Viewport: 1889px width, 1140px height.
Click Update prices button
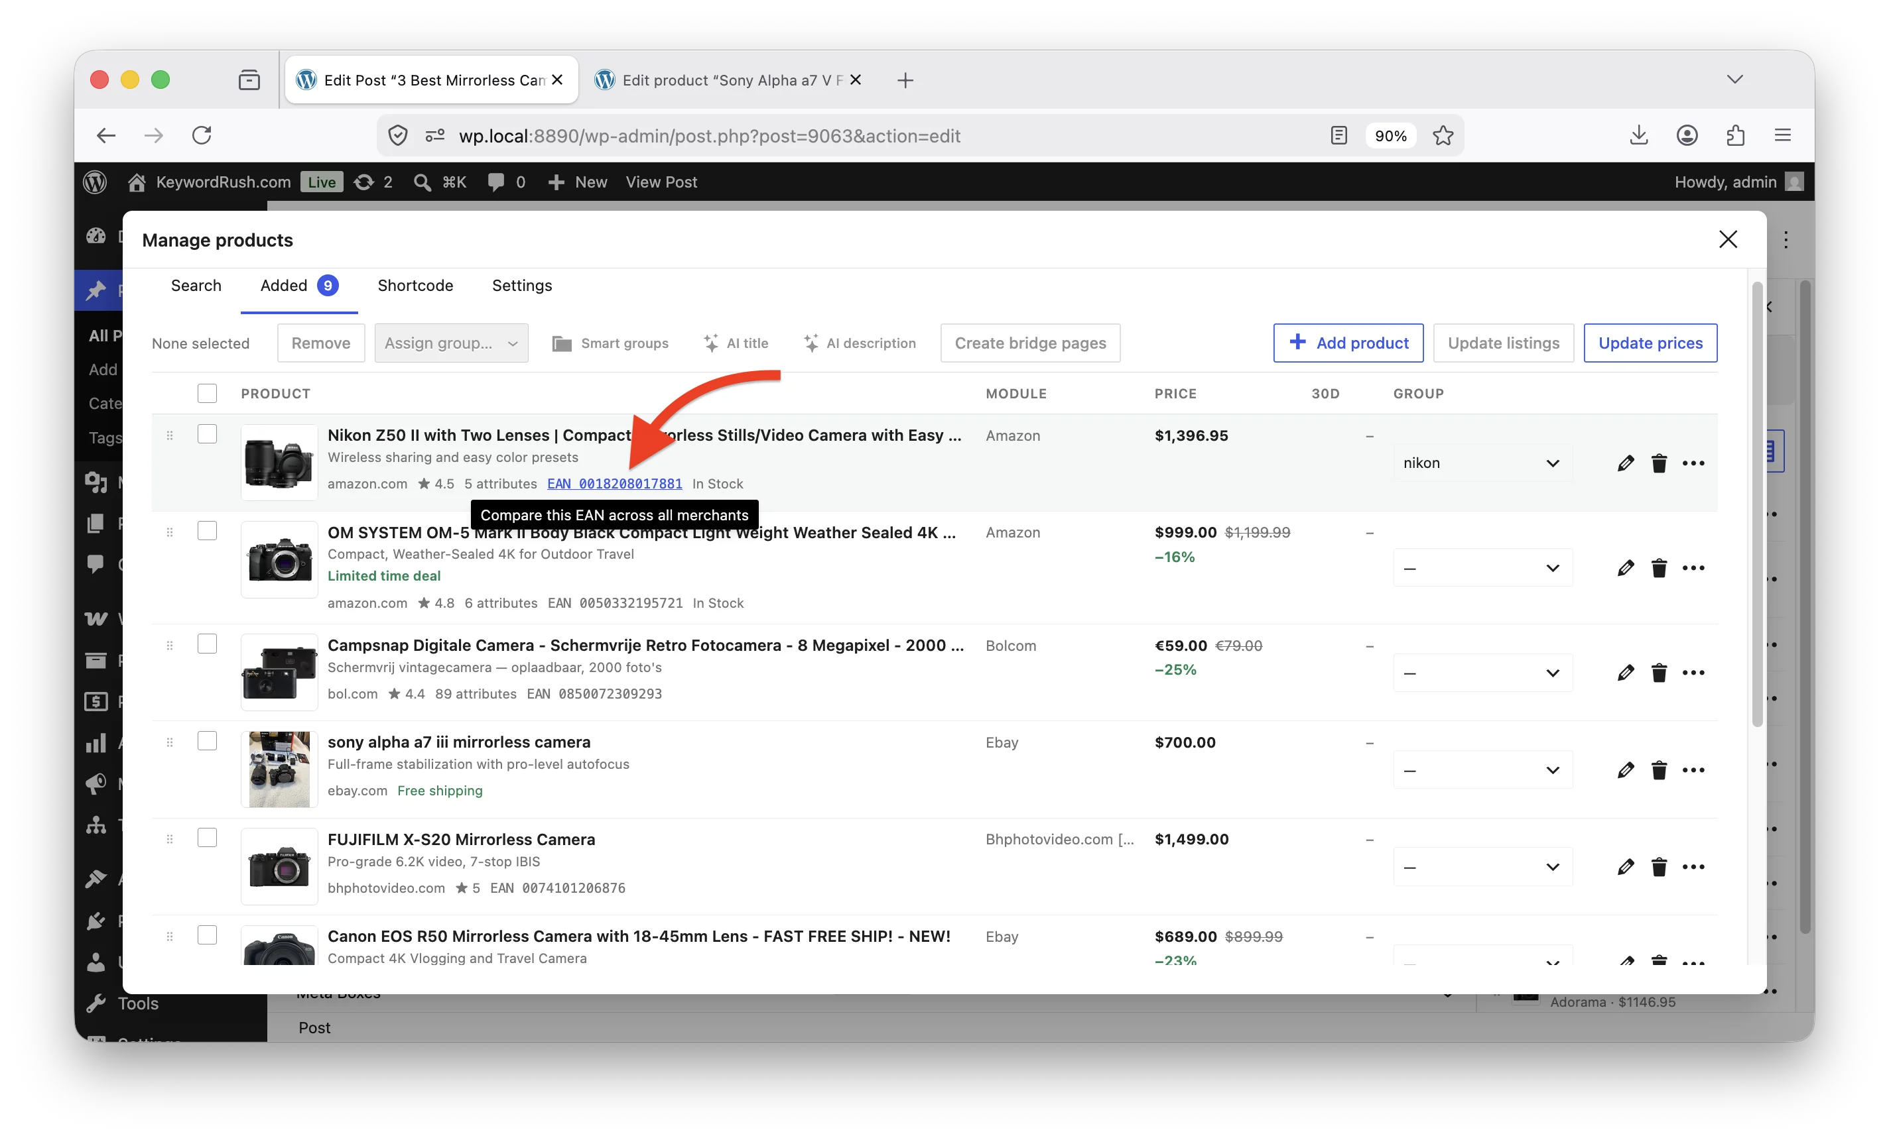tap(1650, 343)
